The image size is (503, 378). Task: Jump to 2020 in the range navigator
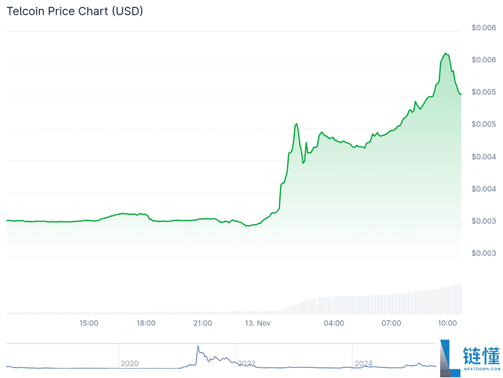coord(129,364)
